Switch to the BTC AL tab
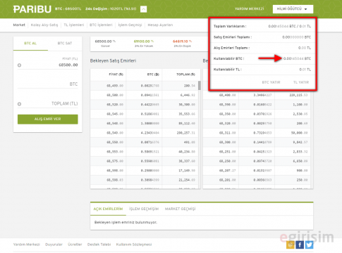 point(30,44)
